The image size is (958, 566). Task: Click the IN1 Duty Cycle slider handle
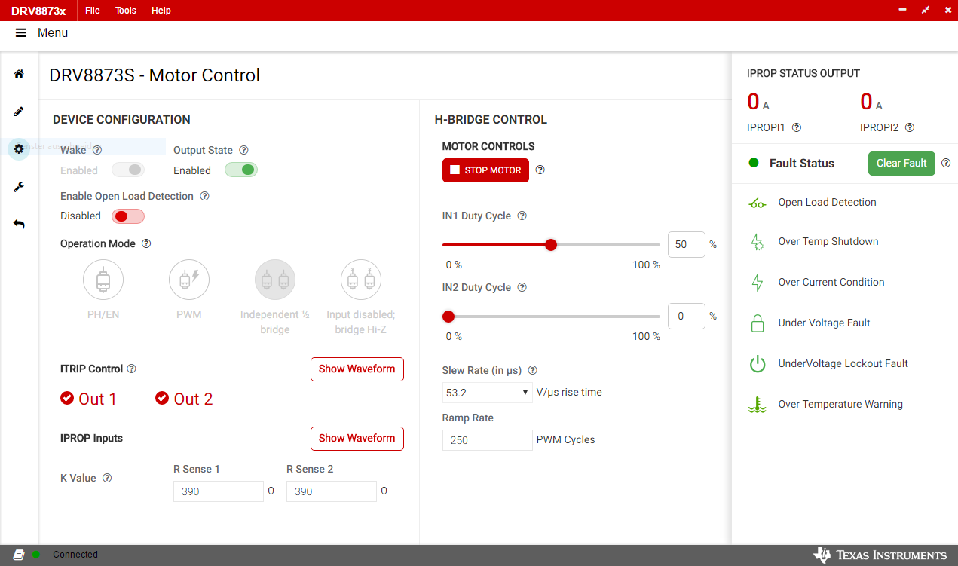coord(551,245)
